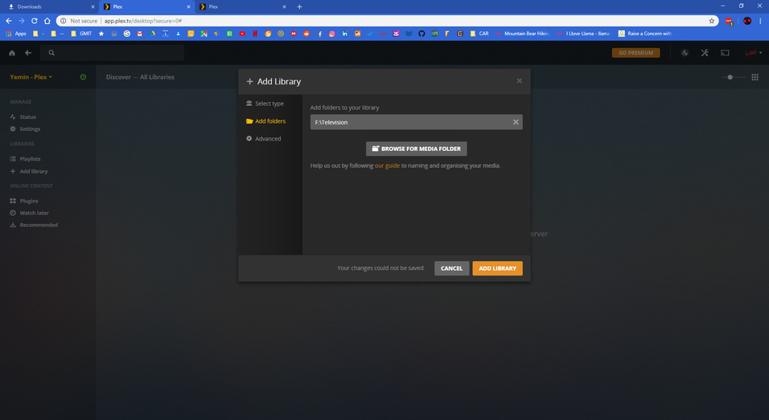The height and width of the screenshot is (420, 769).
Task: Click the Plex search box
Action: tap(112, 53)
